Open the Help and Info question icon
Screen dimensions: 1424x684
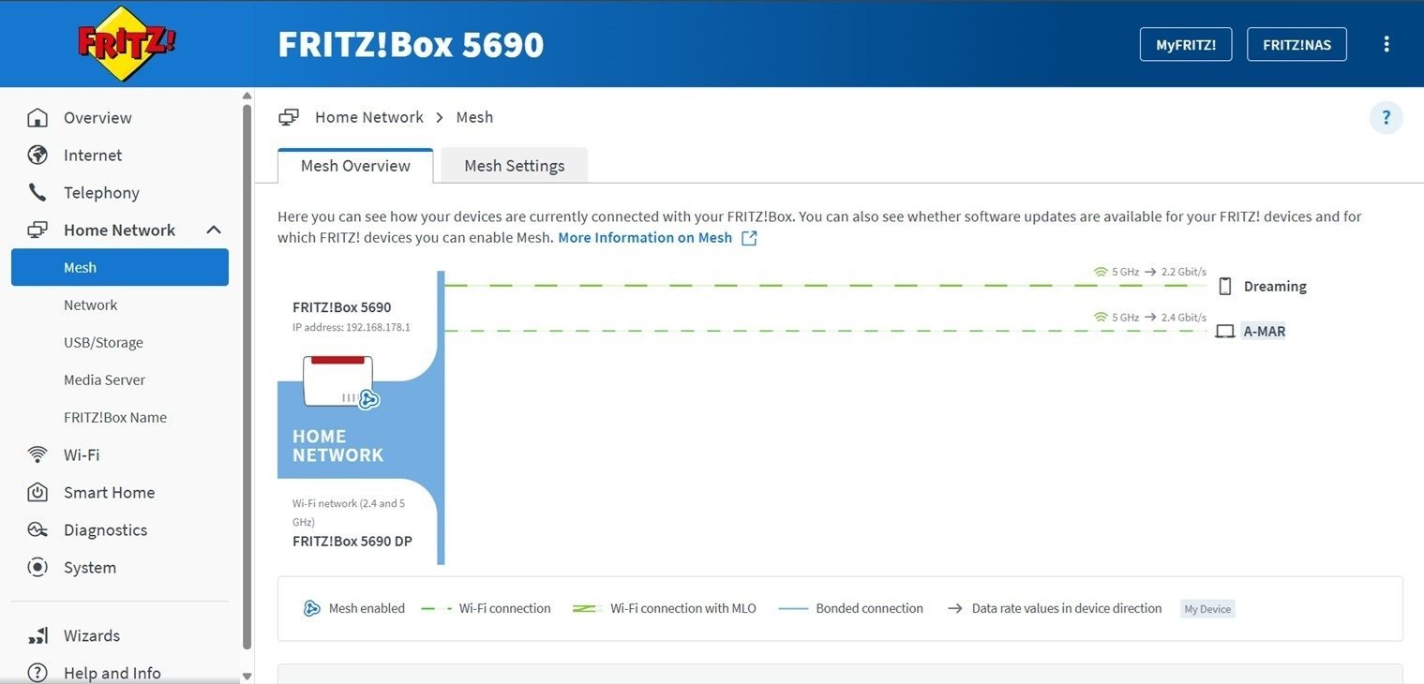point(37,673)
